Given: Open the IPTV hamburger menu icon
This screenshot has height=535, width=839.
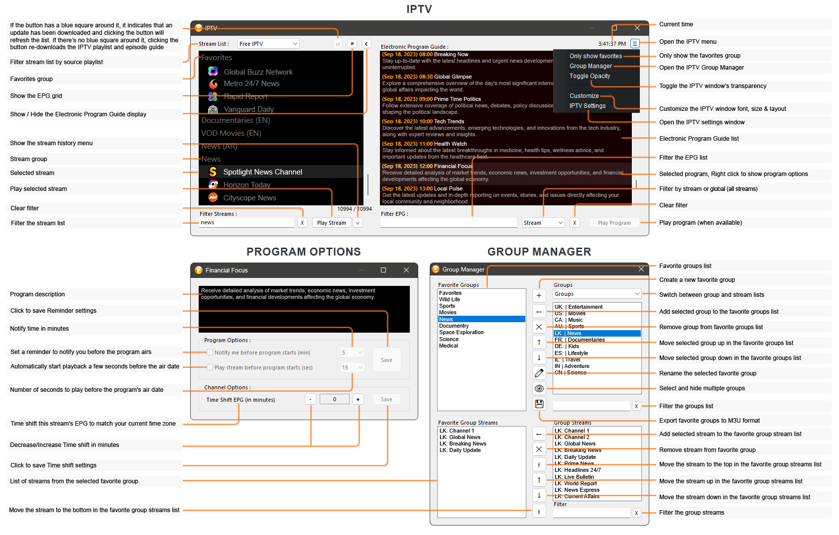Looking at the screenshot, I should pyautogui.click(x=635, y=44).
